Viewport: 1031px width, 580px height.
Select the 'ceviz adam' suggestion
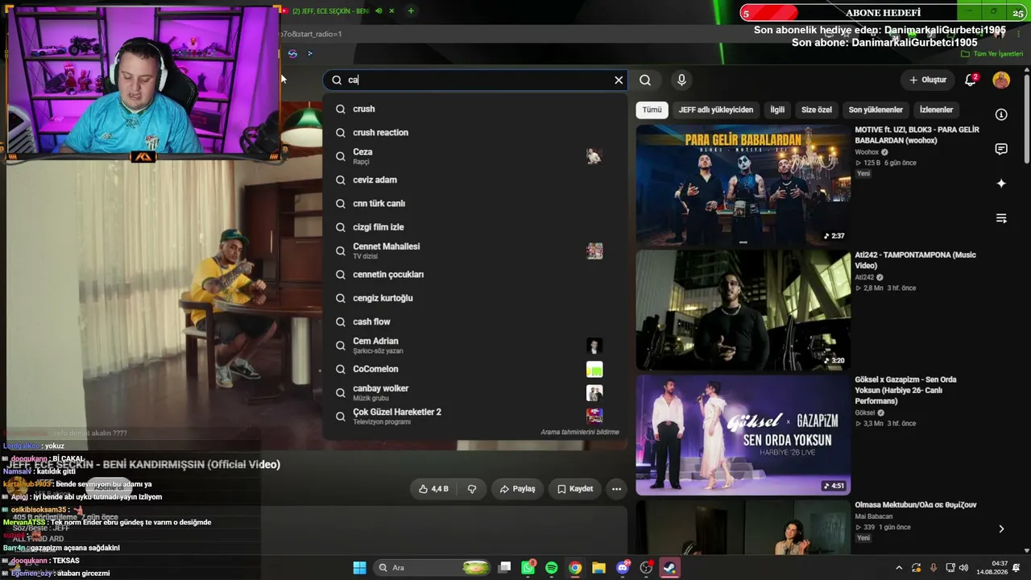coord(474,180)
